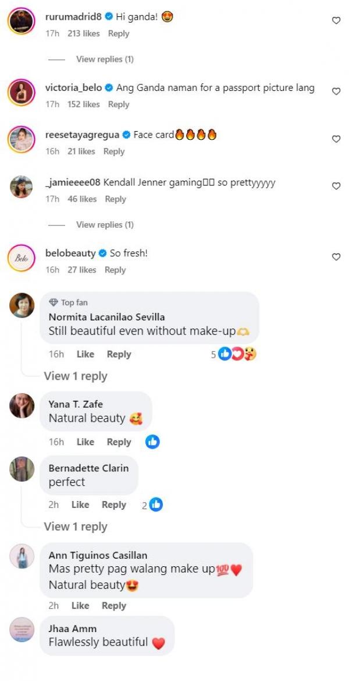
Task: Open Normita Lacanilao Sevilla's profile photo
Action: click(22, 305)
